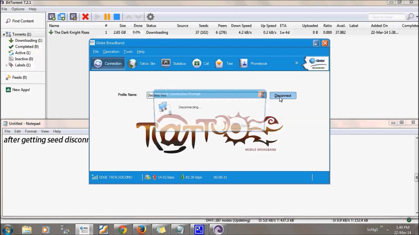Open Windows Explorer from the taskbar
Screen dimensions: 419x235
coord(27,230)
